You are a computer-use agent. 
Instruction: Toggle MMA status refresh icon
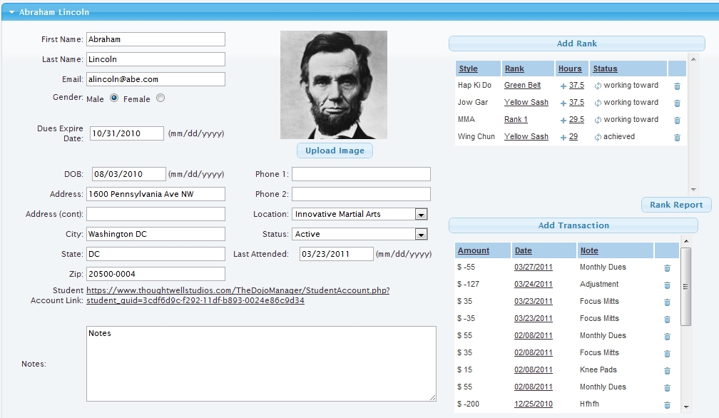click(x=598, y=120)
